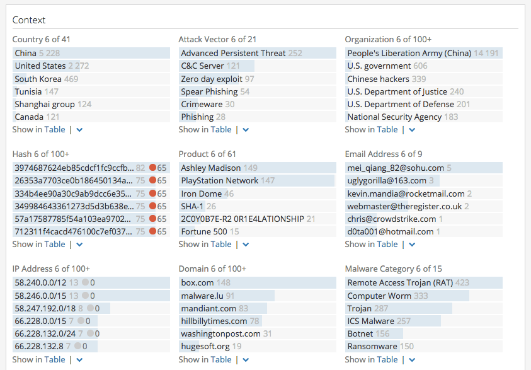
Task: Expand IP Address section chevron dropdown
Action: point(79,360)
